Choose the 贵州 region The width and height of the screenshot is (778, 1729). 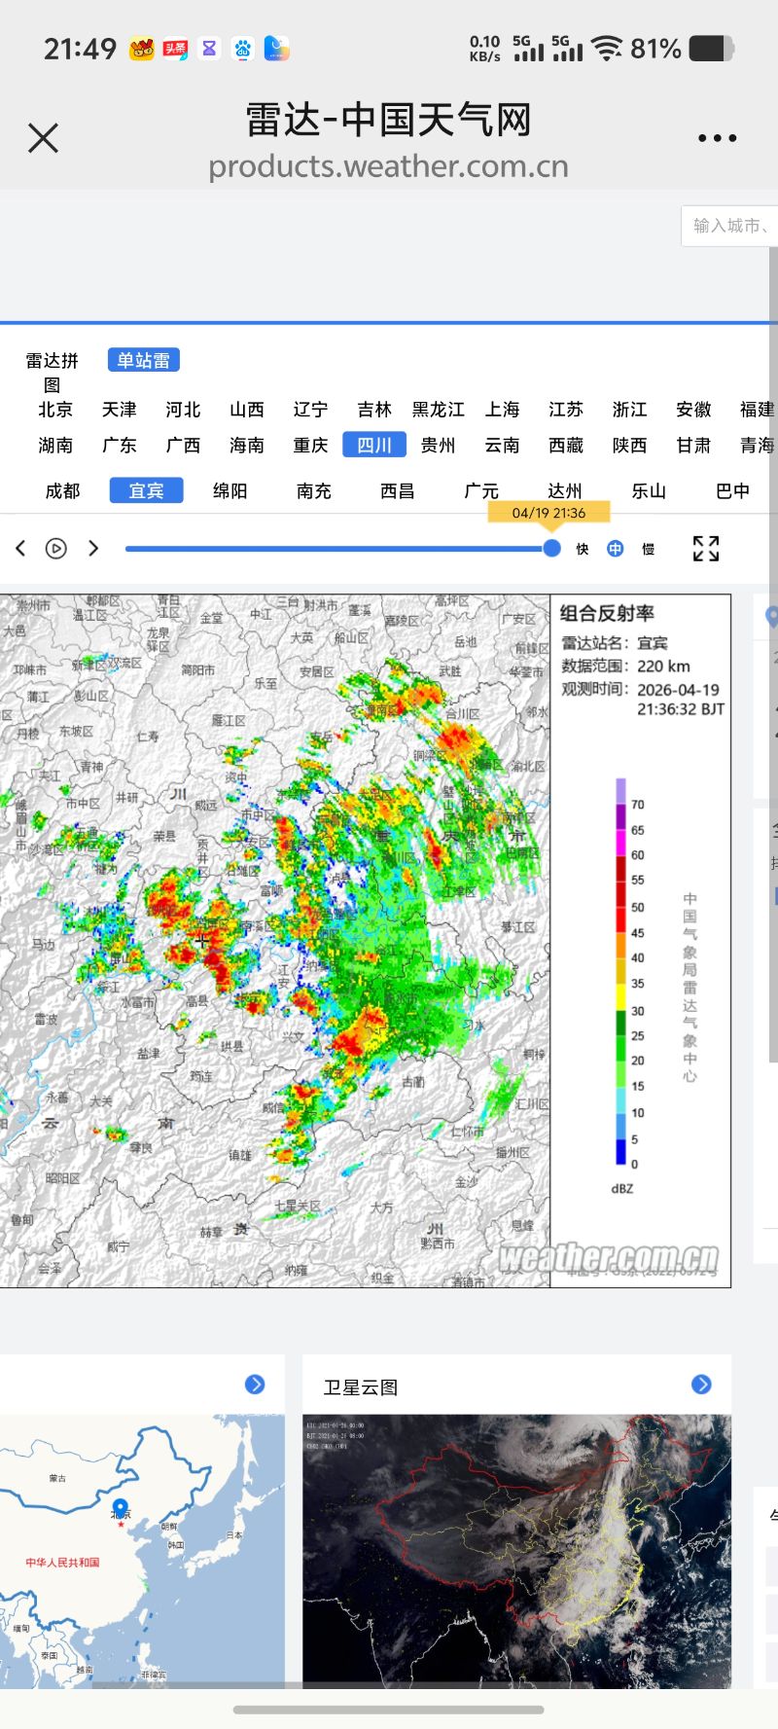[x=439, y=446]
